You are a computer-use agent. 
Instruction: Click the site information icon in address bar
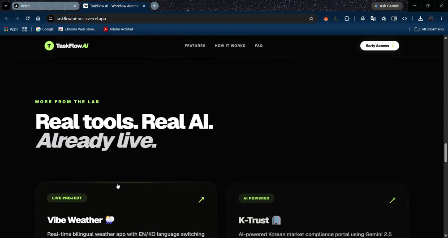pos(51,18)
